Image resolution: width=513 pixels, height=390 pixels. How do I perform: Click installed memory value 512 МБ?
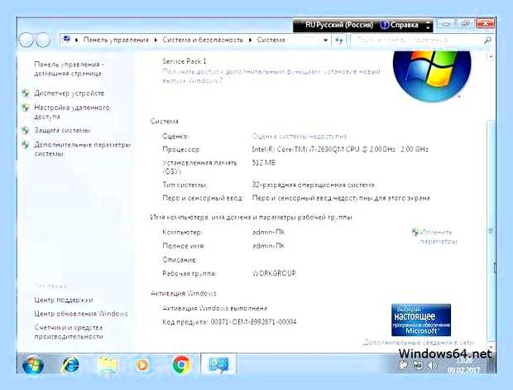tap(264, 163)
